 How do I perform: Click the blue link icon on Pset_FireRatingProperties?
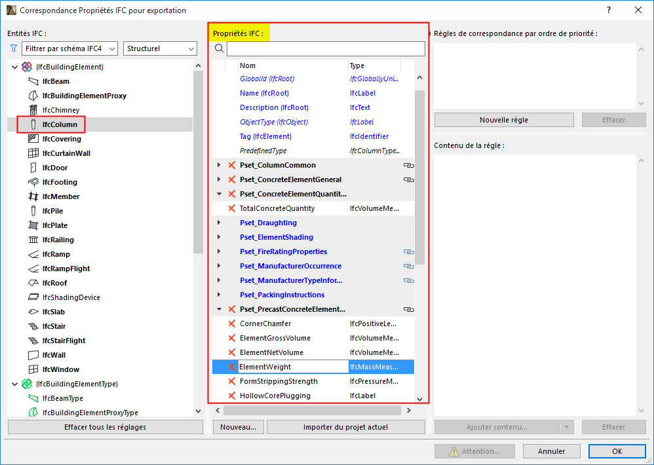408,251
